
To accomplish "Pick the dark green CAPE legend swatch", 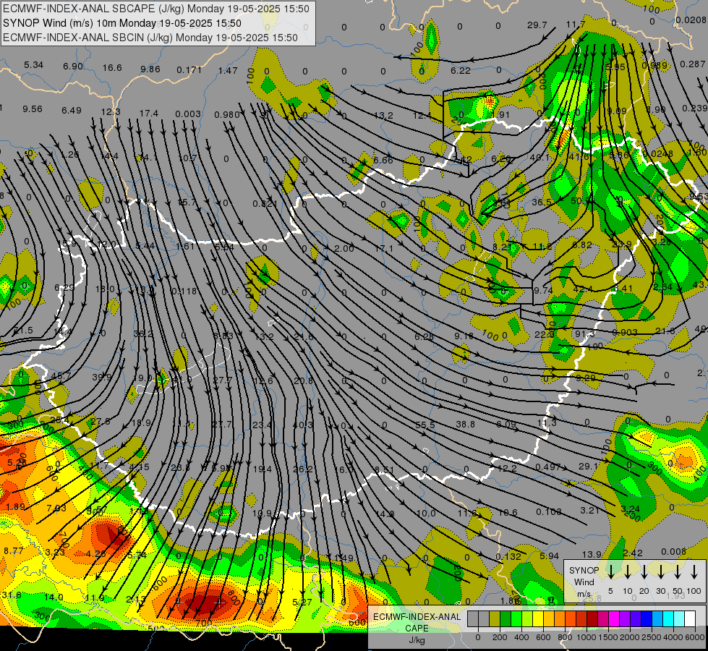I will pyautogui.click(x=506, y=619).
